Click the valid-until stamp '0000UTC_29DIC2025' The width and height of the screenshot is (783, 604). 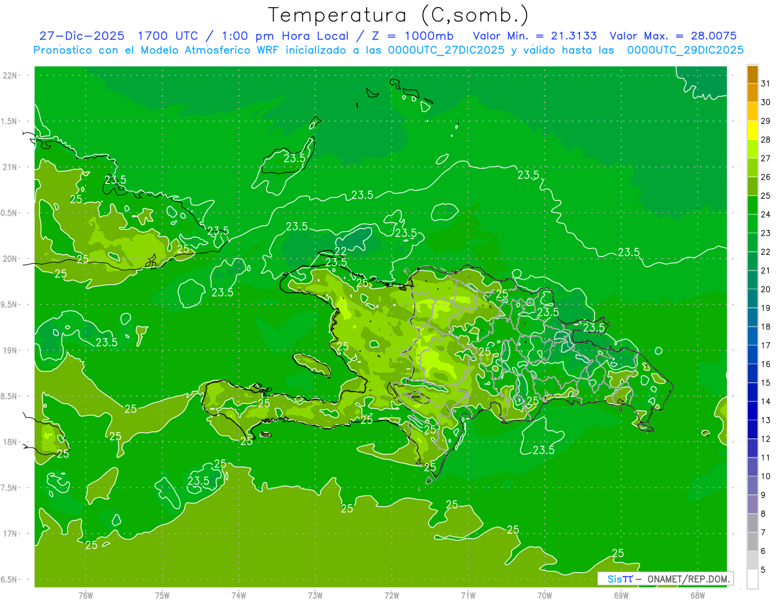685,50
